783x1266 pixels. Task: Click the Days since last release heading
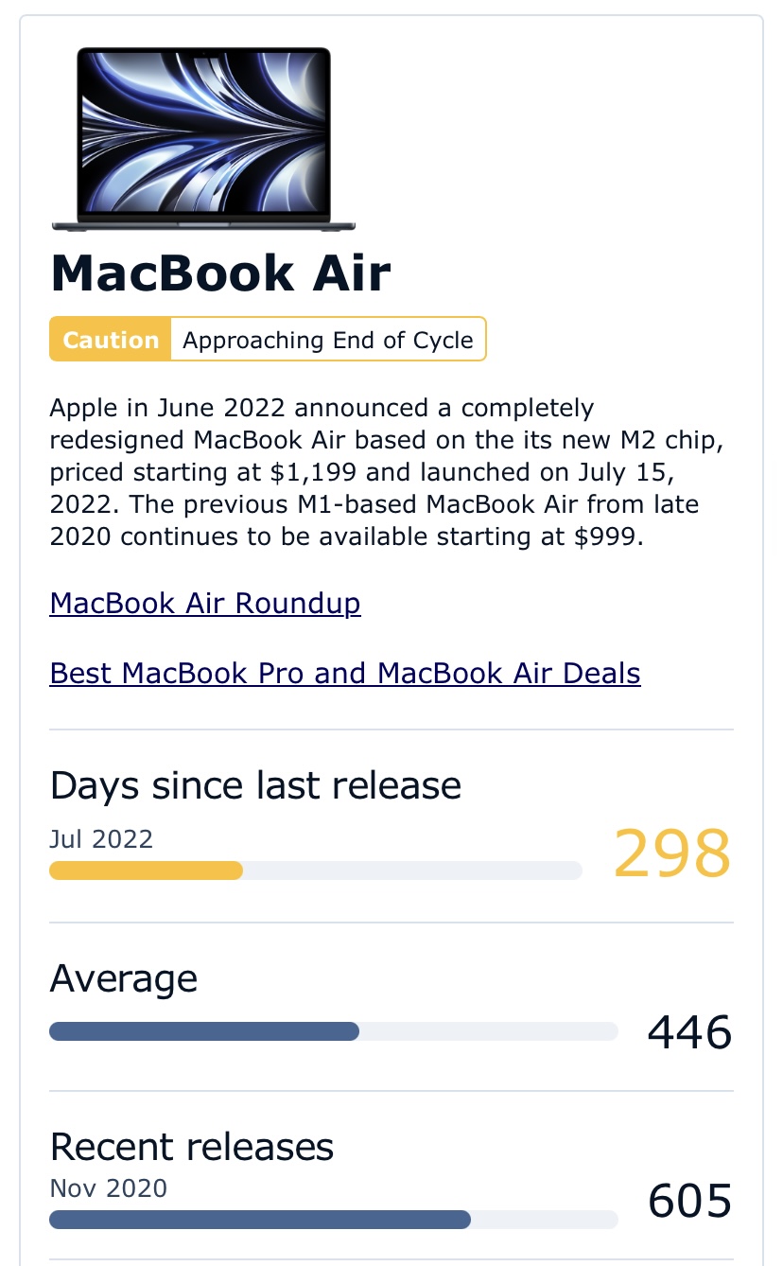click(x=255, y=785)
